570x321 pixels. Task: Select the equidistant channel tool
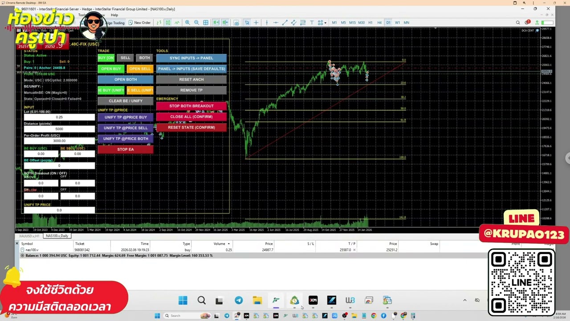(294, 23)
